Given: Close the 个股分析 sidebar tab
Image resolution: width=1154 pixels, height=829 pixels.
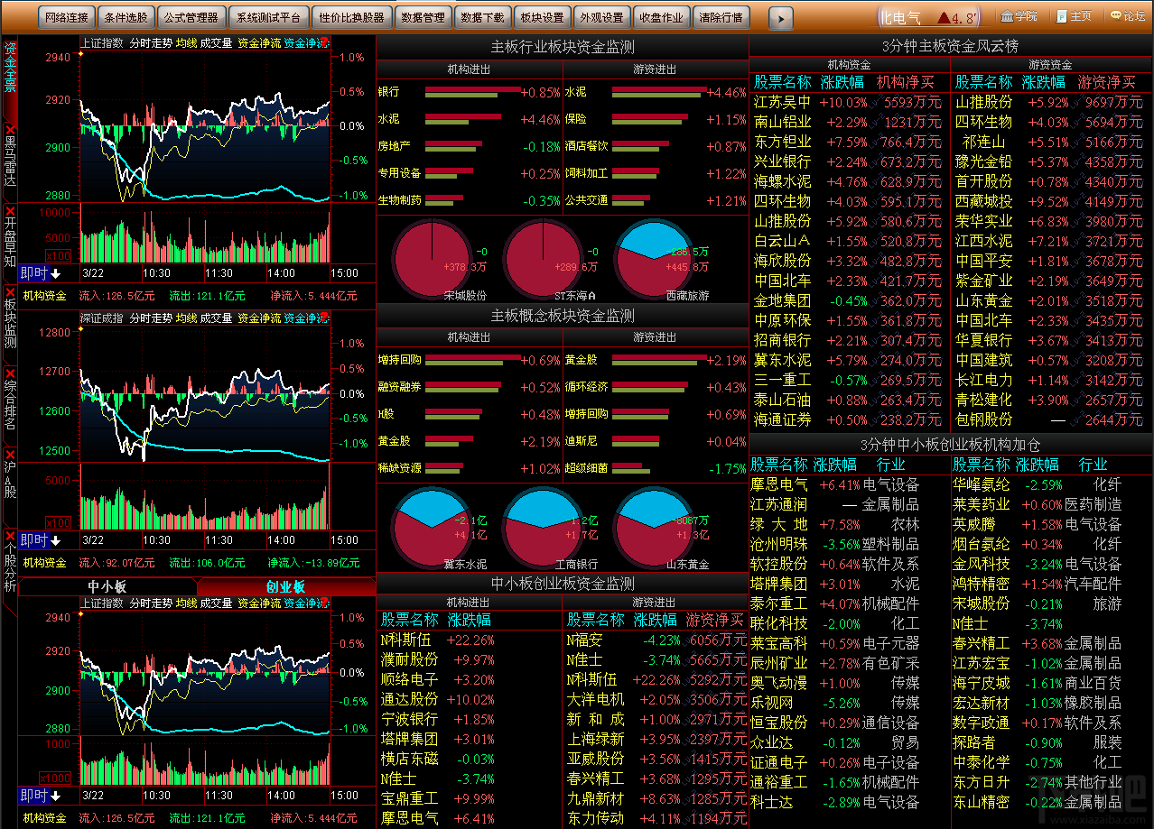Looking at the screenshot, I should [9, 535].
